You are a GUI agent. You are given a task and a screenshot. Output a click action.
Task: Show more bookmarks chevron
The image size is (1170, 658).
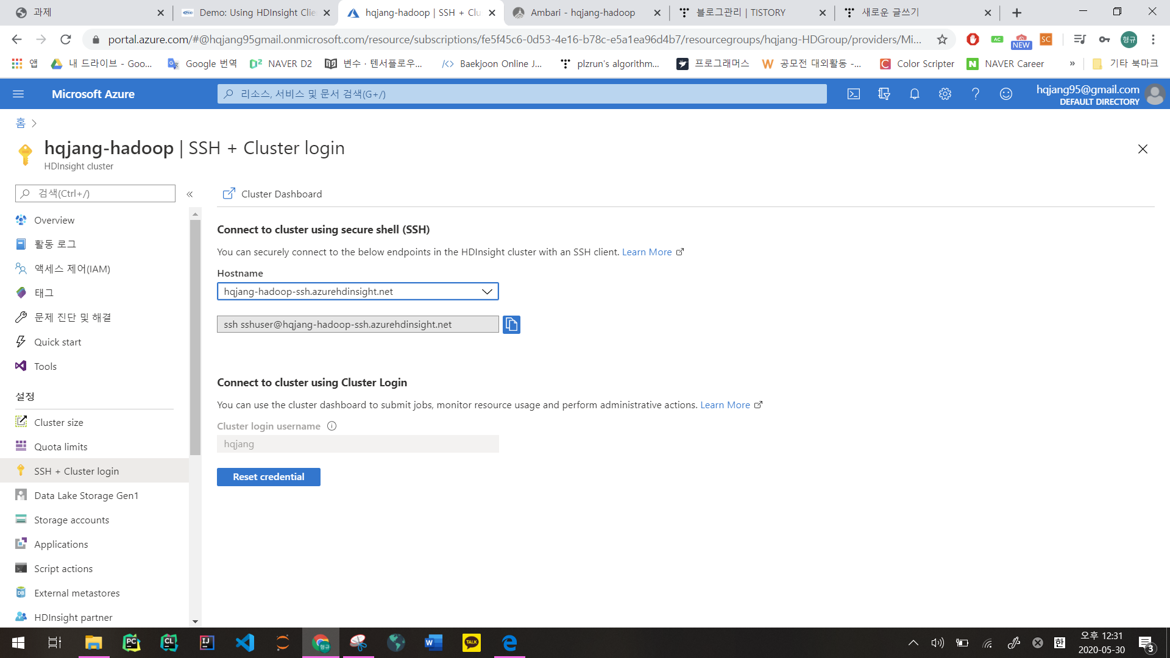coord(1072,63)
